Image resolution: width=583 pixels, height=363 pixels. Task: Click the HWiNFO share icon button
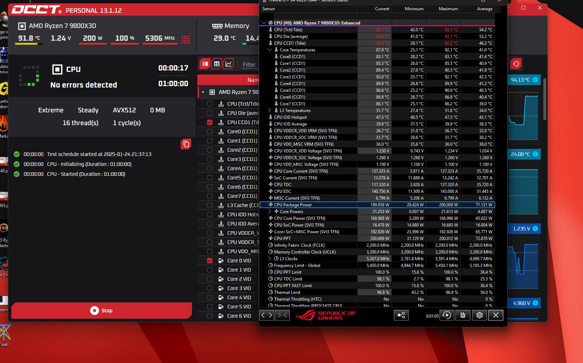point(401,315)
